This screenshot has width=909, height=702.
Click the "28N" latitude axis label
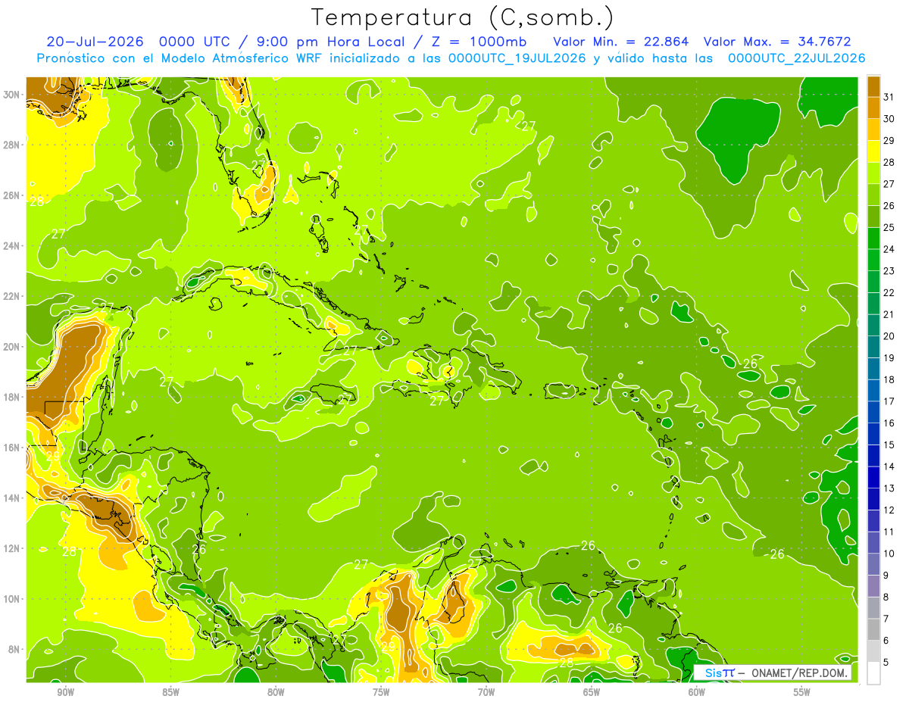tap(11, 145)
